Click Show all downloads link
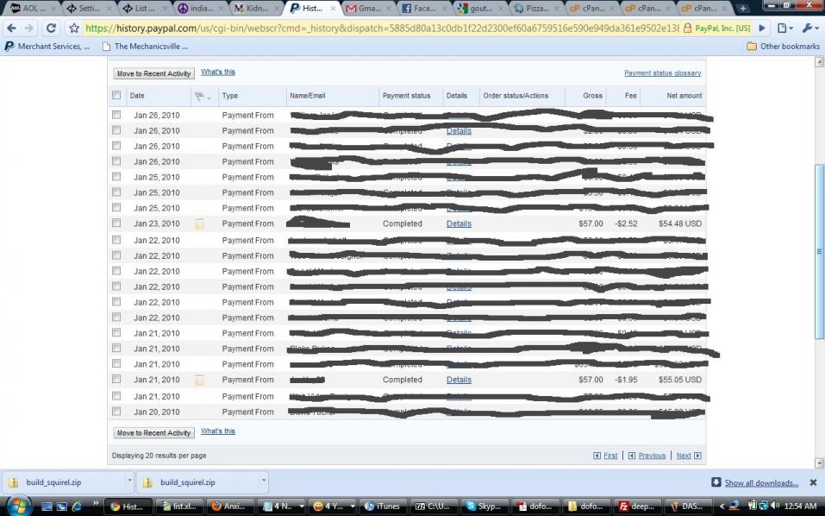 (761, 483)
